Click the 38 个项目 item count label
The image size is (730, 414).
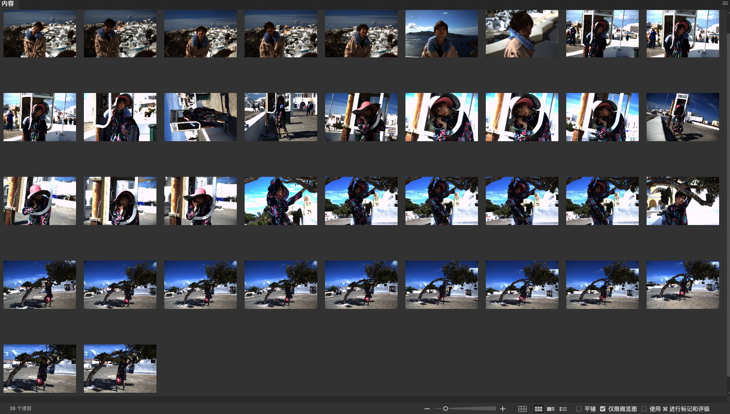click(20, 408)
